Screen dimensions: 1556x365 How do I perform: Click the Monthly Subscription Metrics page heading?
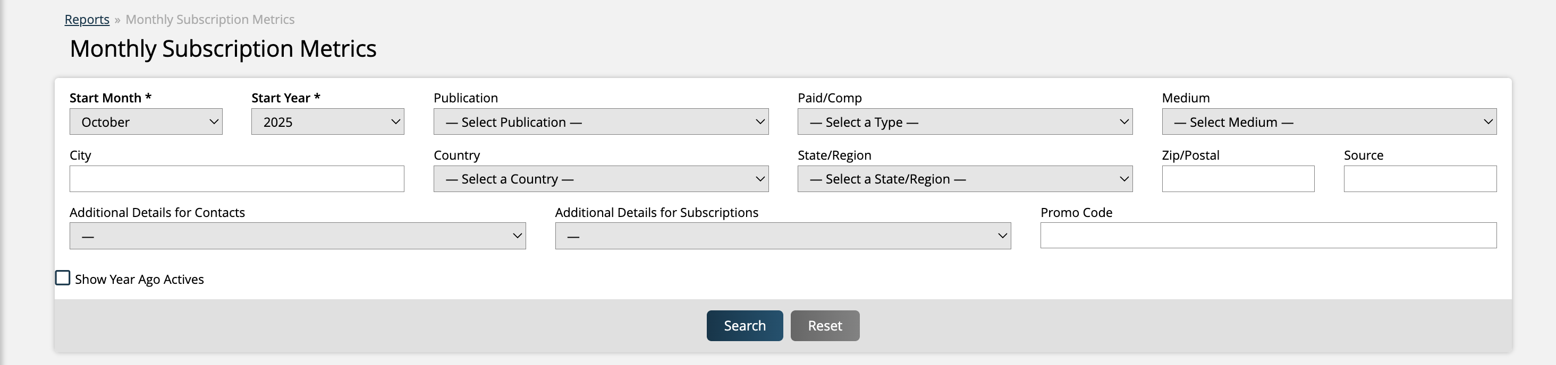(x=223, y=48)
